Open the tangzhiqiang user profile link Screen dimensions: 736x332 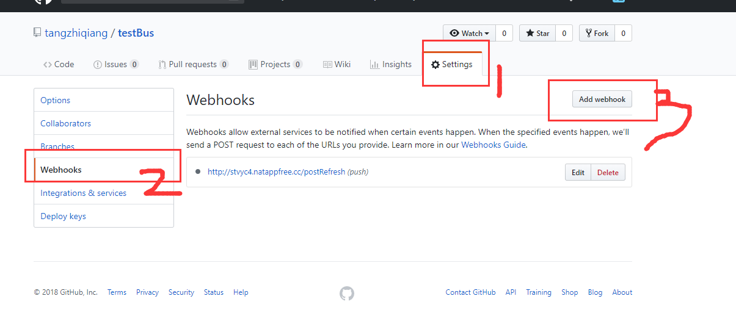(x=76, y=33)
